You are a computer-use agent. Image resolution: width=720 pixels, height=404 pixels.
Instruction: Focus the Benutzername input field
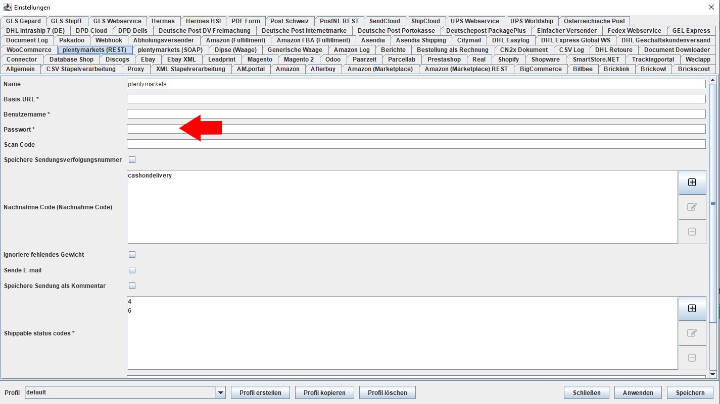pos(416,114)
